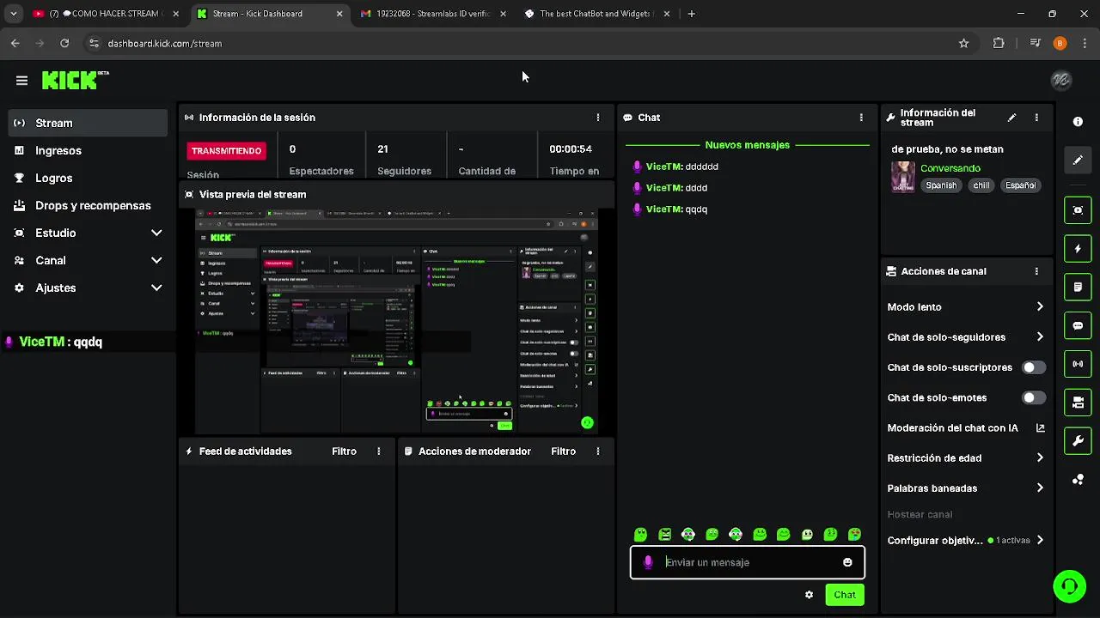Screen dimensions: 1100x618
Task: Open Acciones de moderador three-dot menu
Action: (x=598, y=451)
